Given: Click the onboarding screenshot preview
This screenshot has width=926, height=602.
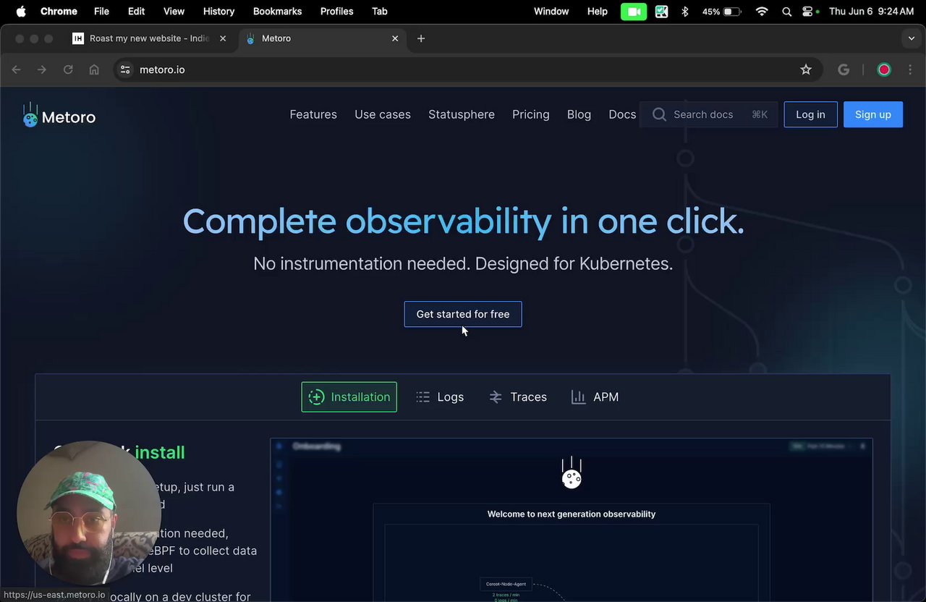Looking at the screenshot, I should pyautogui.click(x=572, y=520).
